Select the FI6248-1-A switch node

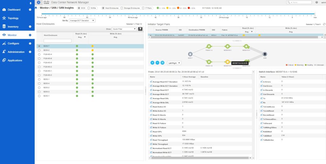209,46
